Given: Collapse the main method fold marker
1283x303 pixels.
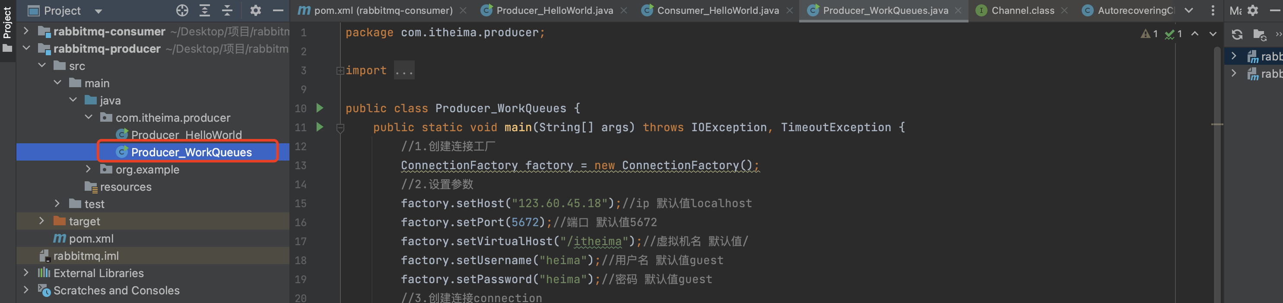Looking at the screenshot, I should coord(340,128).
